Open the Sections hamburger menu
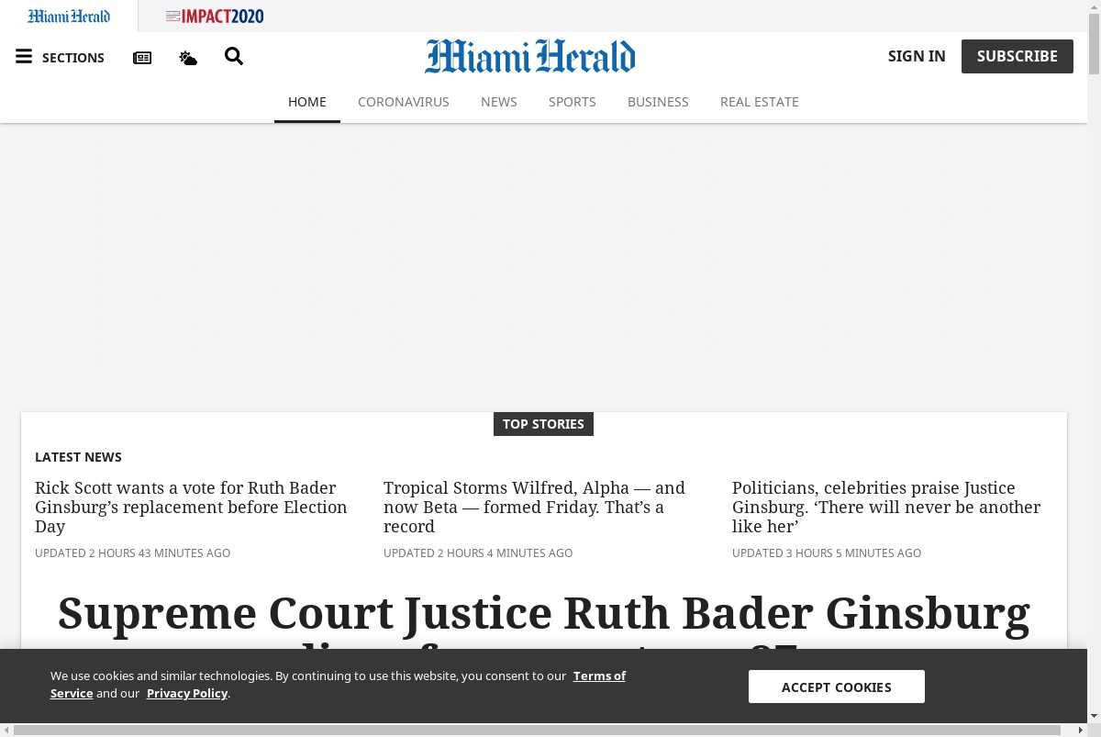Screen dimensions: 1101x737 point(24,57)
